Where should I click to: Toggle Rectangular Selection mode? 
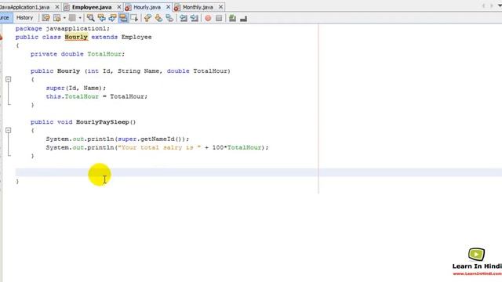pos(134,18)
